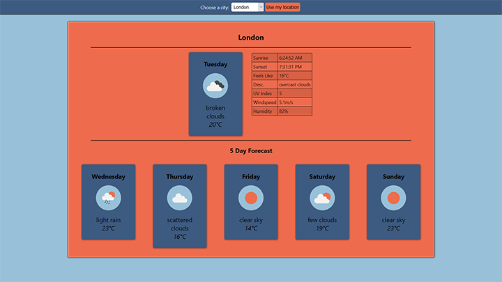The width and height of the screenshot is (502, 282).
Task: Click Saturday's 19°C temperature
Action: pyautogui.click(x=322, y=228)
